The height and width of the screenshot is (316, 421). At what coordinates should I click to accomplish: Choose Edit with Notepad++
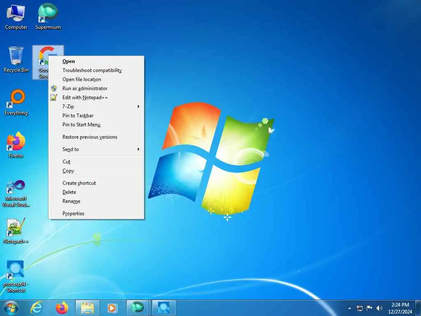pos(96,98)
